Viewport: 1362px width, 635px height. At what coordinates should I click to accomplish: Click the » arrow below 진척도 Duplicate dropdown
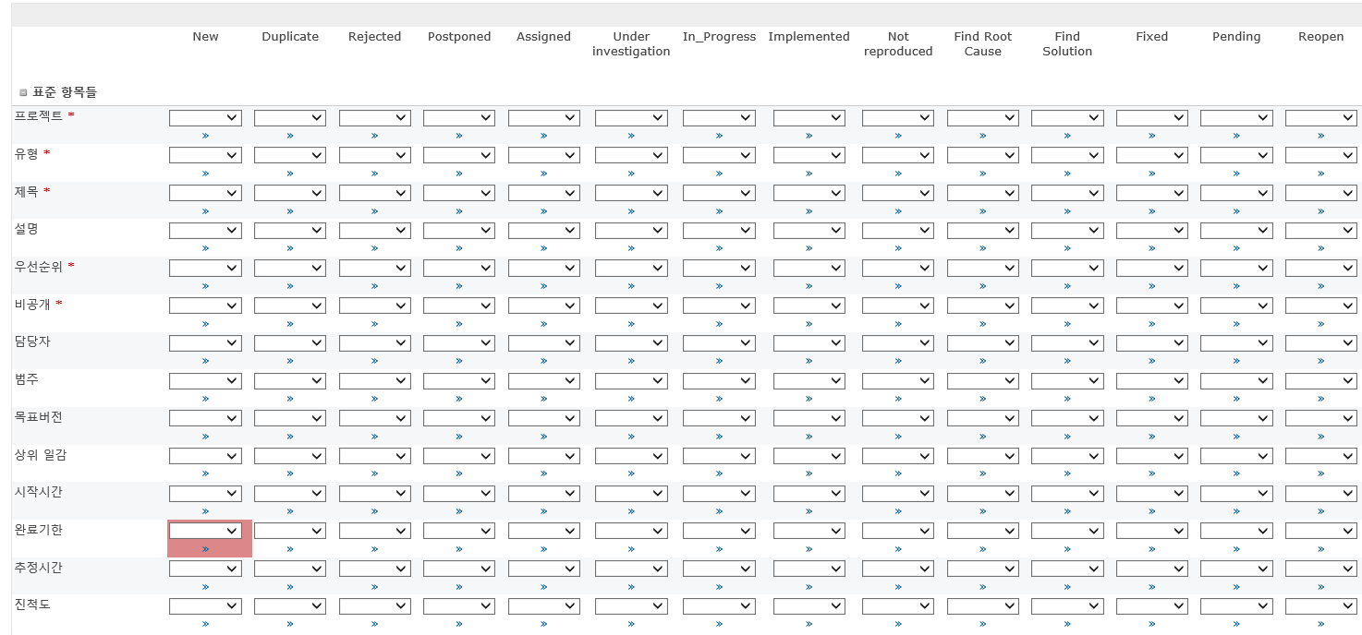[290, 624]
